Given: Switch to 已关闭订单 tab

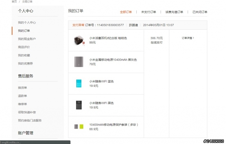Looking at the screenshot, I should click(x=200, y=12).
